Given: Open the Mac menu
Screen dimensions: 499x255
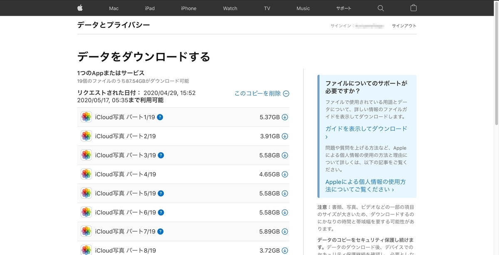Looking at the screenshot, I should [x=114, y=8].
